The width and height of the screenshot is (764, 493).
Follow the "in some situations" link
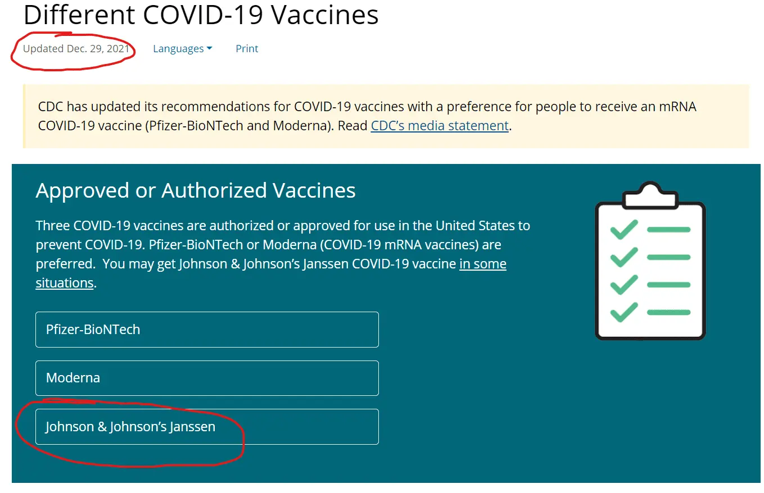(x=482, y=264)
